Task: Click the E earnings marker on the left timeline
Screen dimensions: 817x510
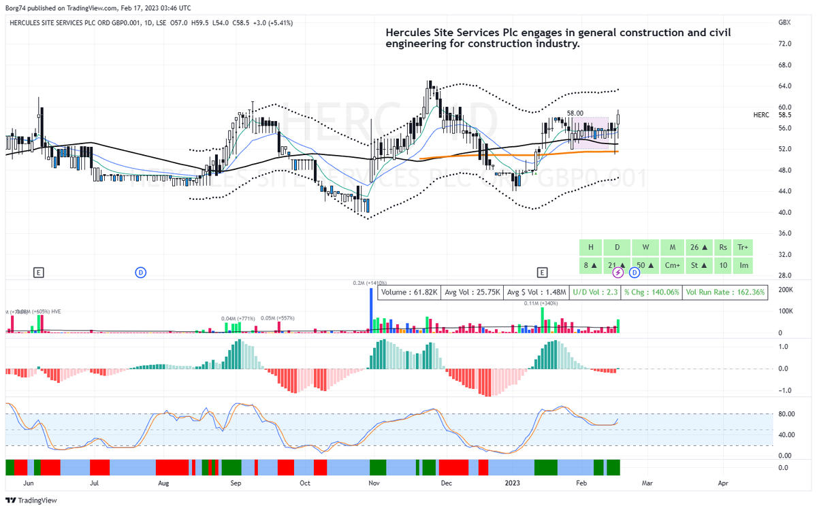Action: click(39, 272)
